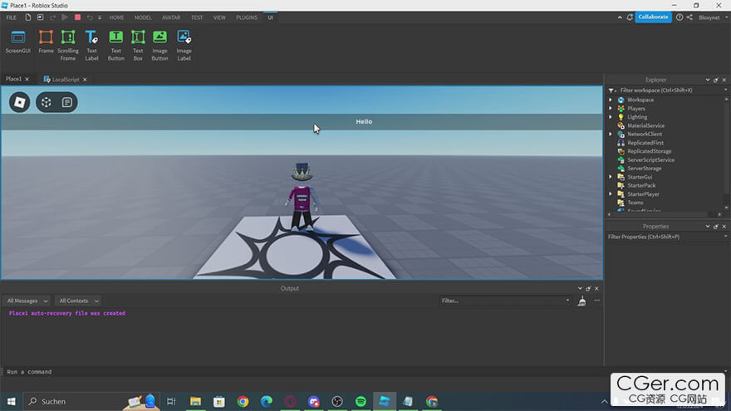Expand the Workspace node in Explorer
The image size is (731, 411).
pos(611,100)
